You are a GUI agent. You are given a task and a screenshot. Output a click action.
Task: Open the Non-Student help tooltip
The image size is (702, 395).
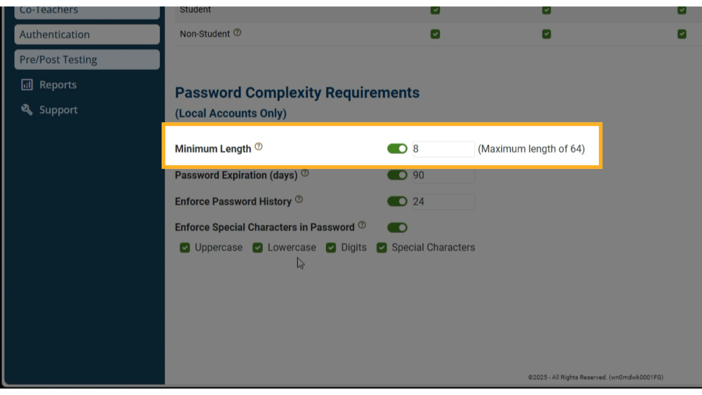[237, 32]
